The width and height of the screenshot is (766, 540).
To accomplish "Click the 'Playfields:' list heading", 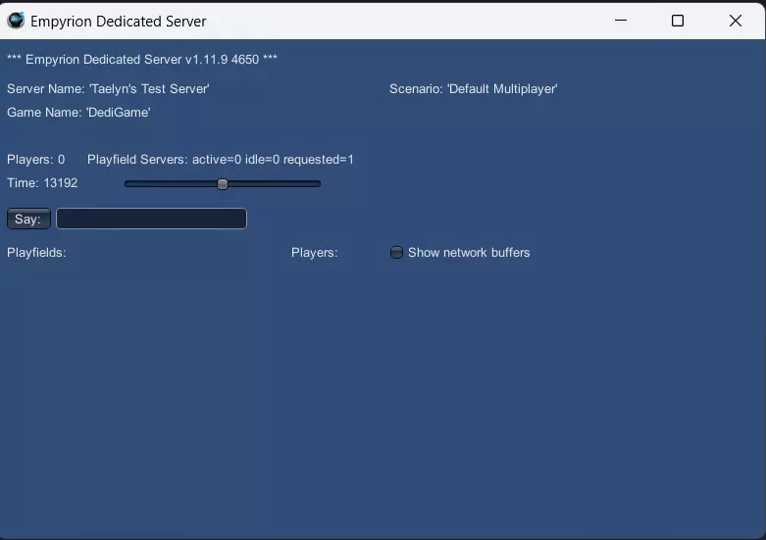I will [36, 253].
